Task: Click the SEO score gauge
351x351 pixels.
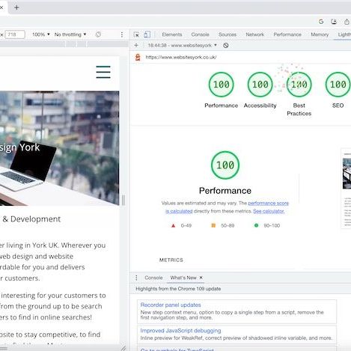Action: 338,85
